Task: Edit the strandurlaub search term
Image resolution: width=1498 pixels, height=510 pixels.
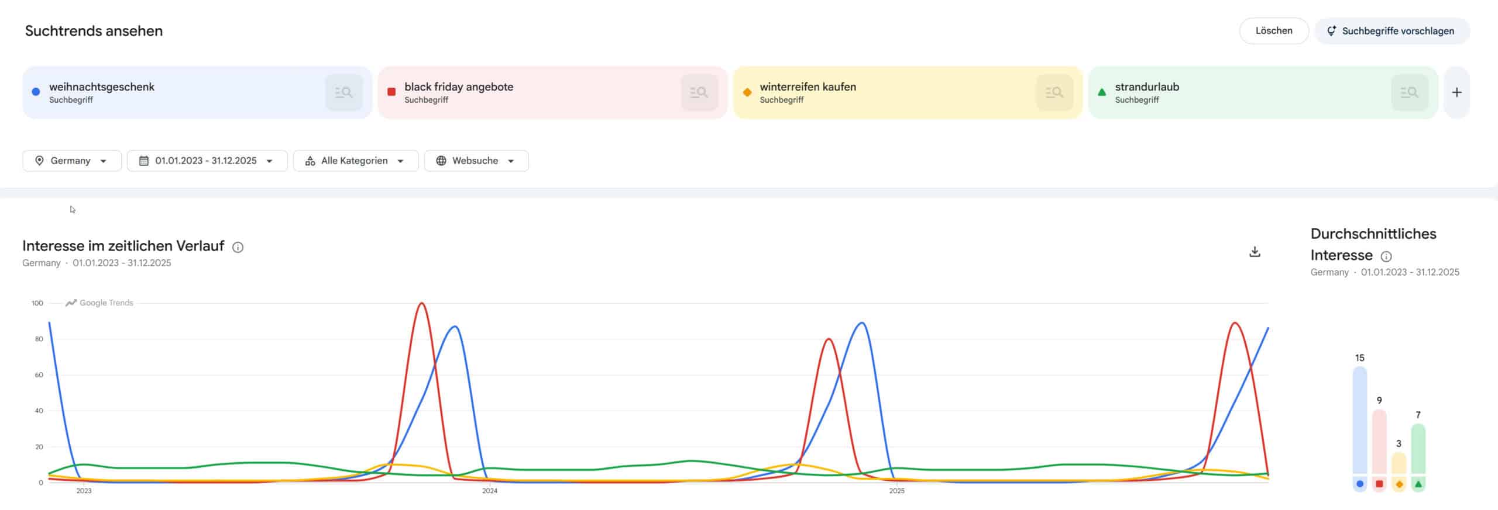Action: click(1147, 87)
